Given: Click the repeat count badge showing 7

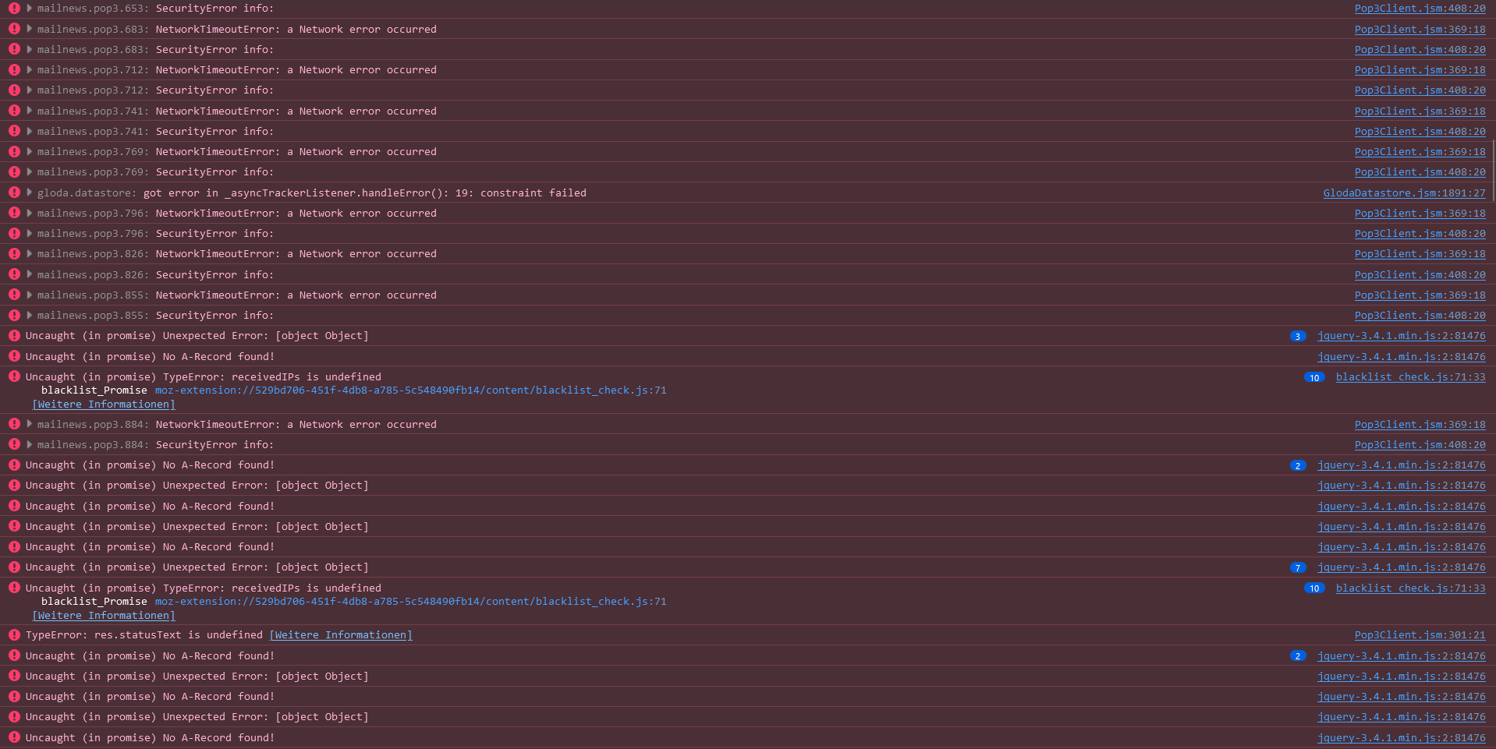Looking at the screenshot, I should (x=1298, y=568).
